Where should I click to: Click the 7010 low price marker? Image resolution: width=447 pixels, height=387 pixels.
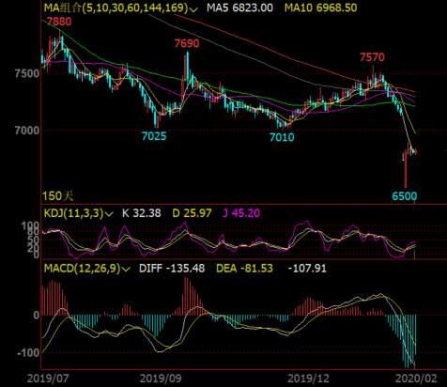(x=282, y=137)
